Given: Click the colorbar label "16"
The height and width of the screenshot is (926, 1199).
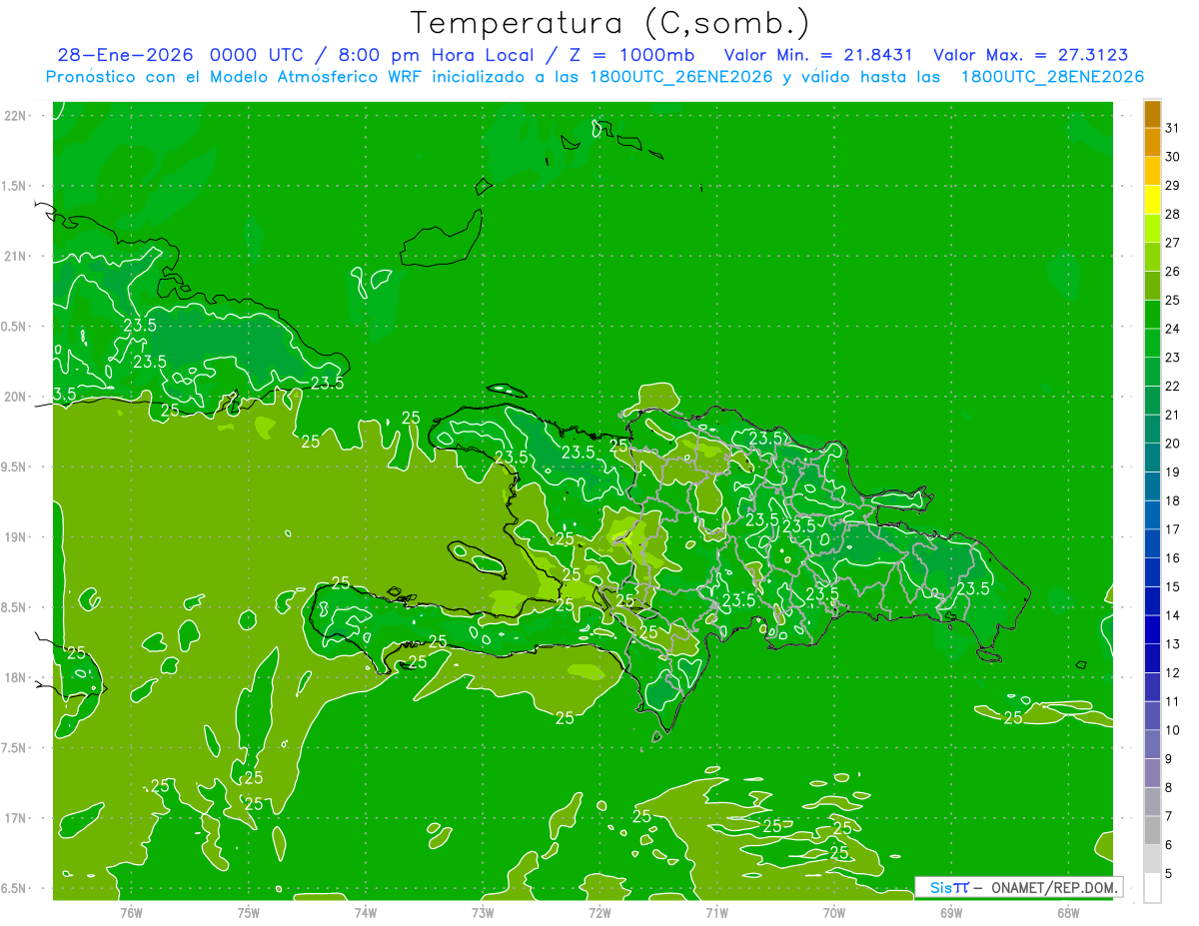Looking at the screenshot, I should (1172, 558).
